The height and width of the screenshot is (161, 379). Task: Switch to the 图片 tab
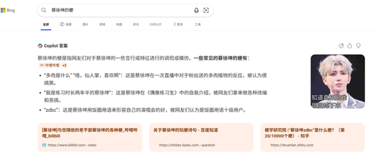point(85,24)
